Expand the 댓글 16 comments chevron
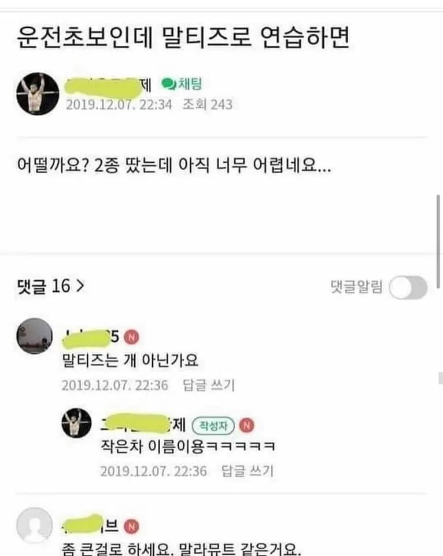 [x=81, y=285]
